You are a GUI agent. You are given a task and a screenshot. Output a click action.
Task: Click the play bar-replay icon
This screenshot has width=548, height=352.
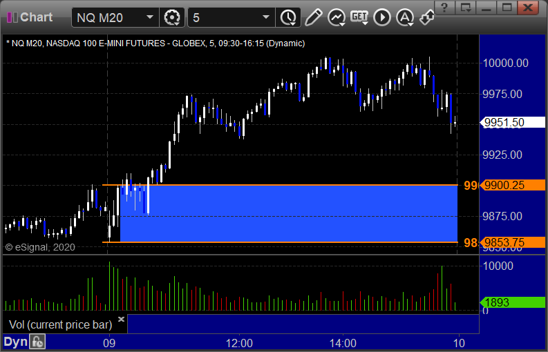(382, 17)
